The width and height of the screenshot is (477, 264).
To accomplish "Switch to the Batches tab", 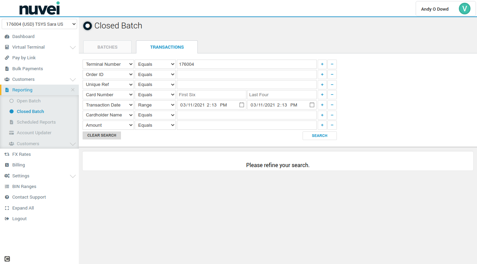I will tap(107, 47).
